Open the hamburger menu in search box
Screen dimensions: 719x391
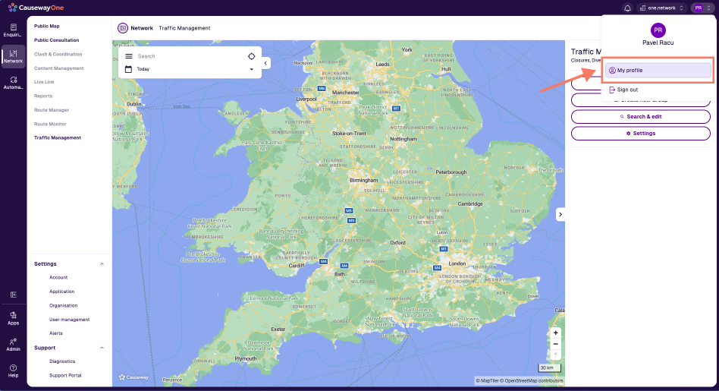129,56
